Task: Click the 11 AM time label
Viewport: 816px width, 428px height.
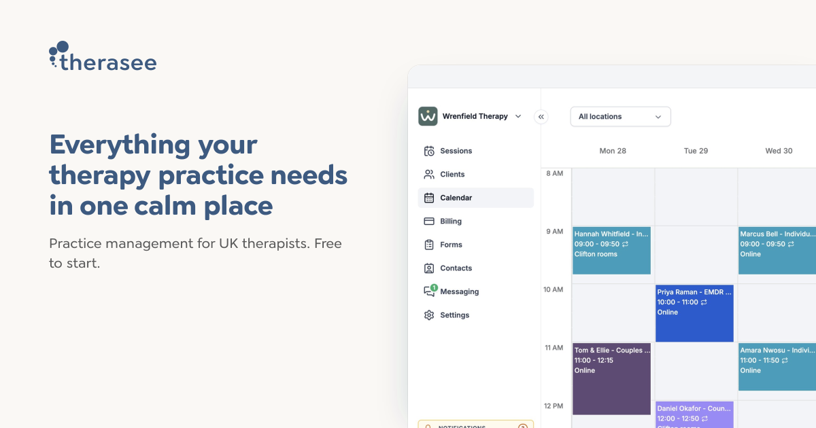Action: pos(554,348)
